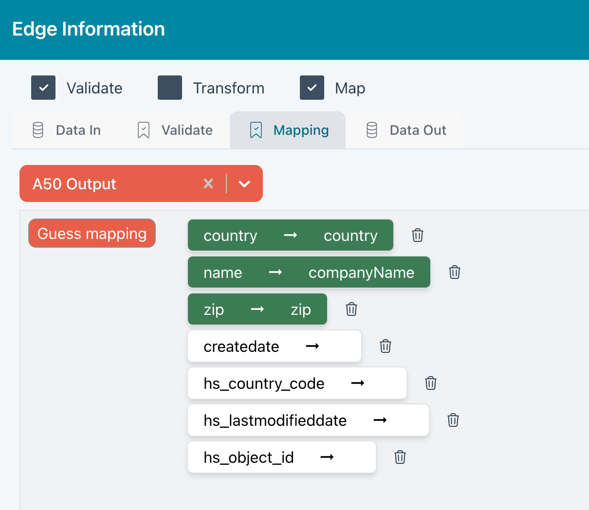Delete the country to country mapping
Screen dimensions: 589x510
pyautogui.click(x=417, y=235)
